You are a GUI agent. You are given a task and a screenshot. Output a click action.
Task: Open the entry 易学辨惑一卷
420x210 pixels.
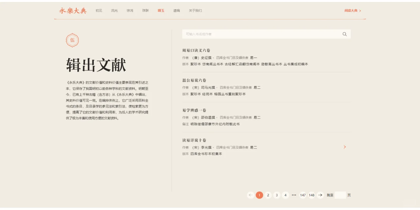click(x=194, y=110)
